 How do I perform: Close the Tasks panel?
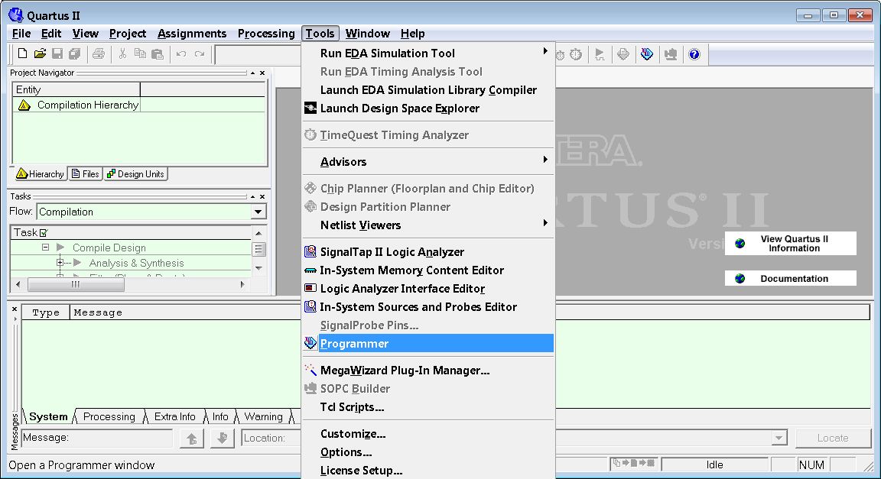262,196
